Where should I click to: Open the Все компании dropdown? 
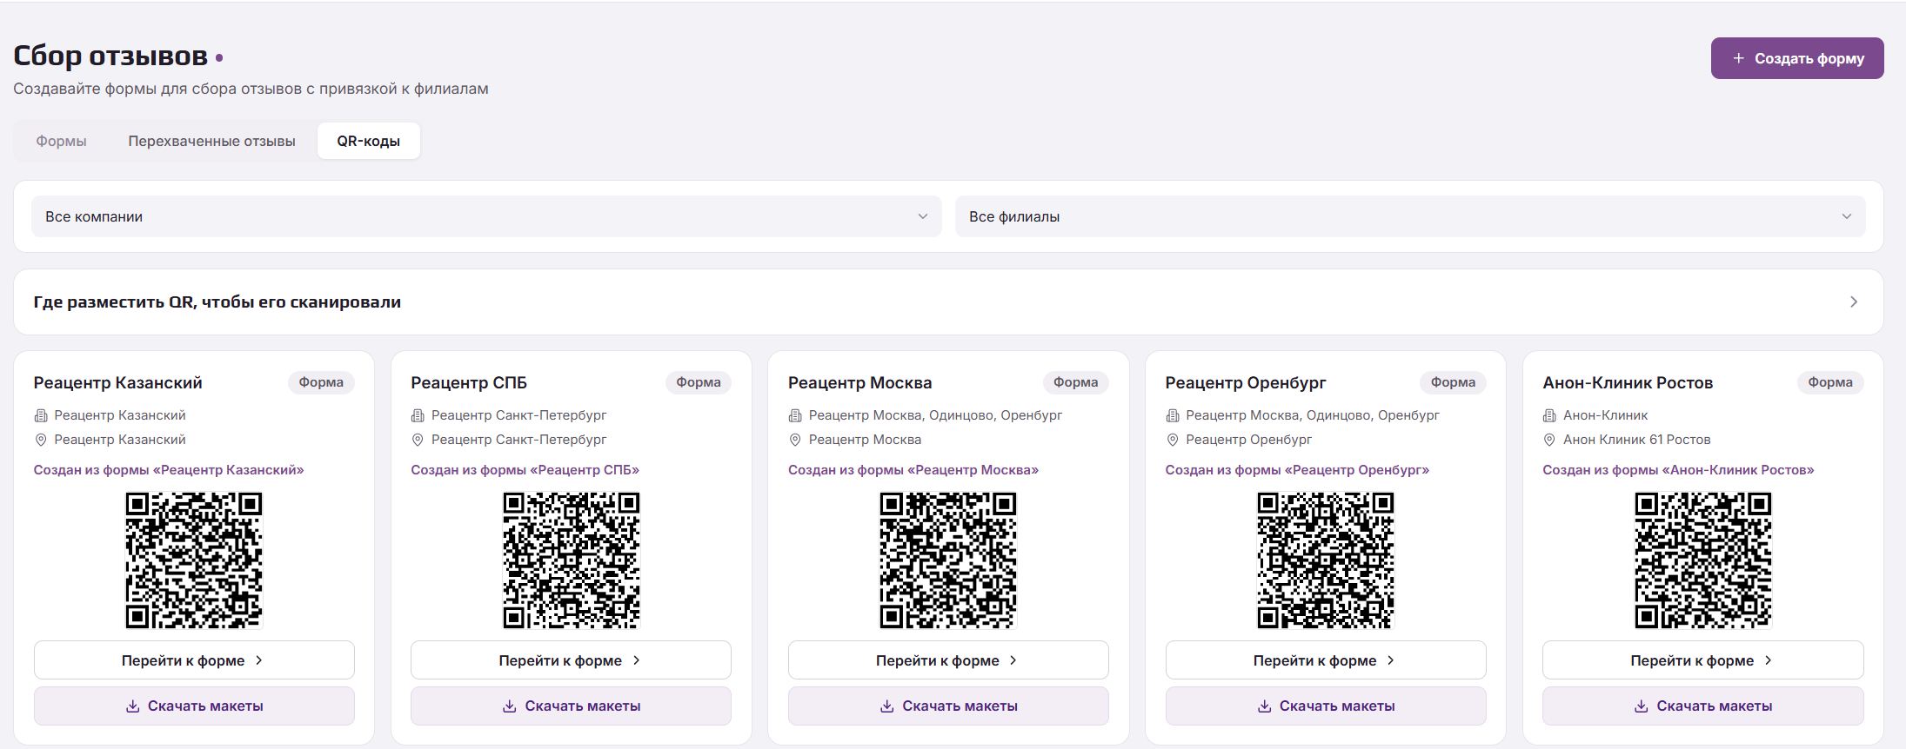pos(486,216)
